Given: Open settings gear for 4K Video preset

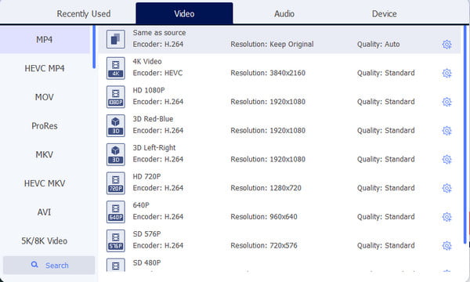Looking at the screenshot, I should [x=446, y=73].
